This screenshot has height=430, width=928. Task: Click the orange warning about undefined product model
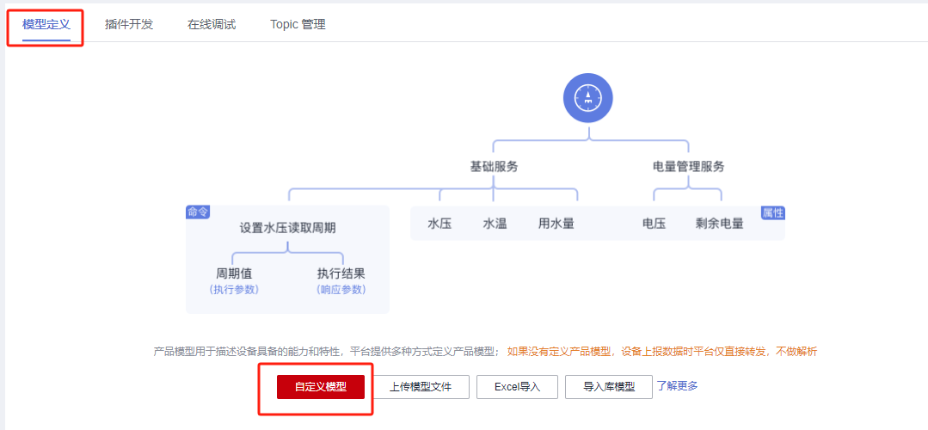662,352
